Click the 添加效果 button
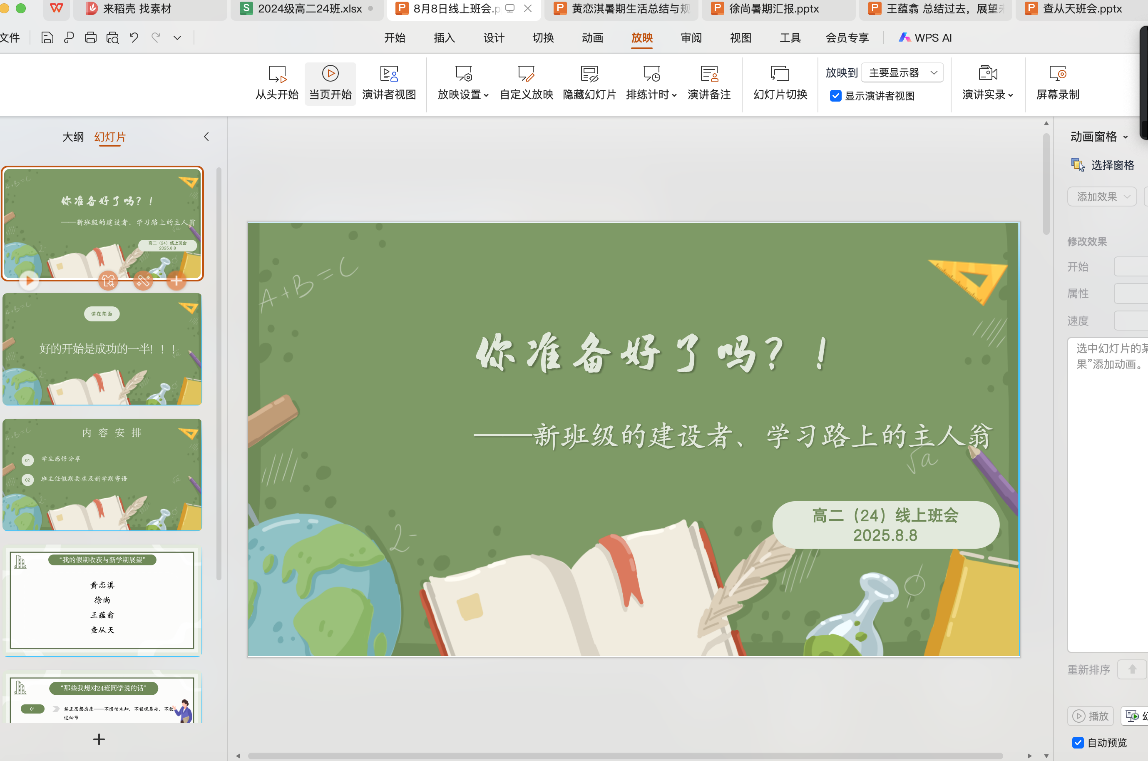This screenshot has height=761, width=1148. click(1101, 196)
